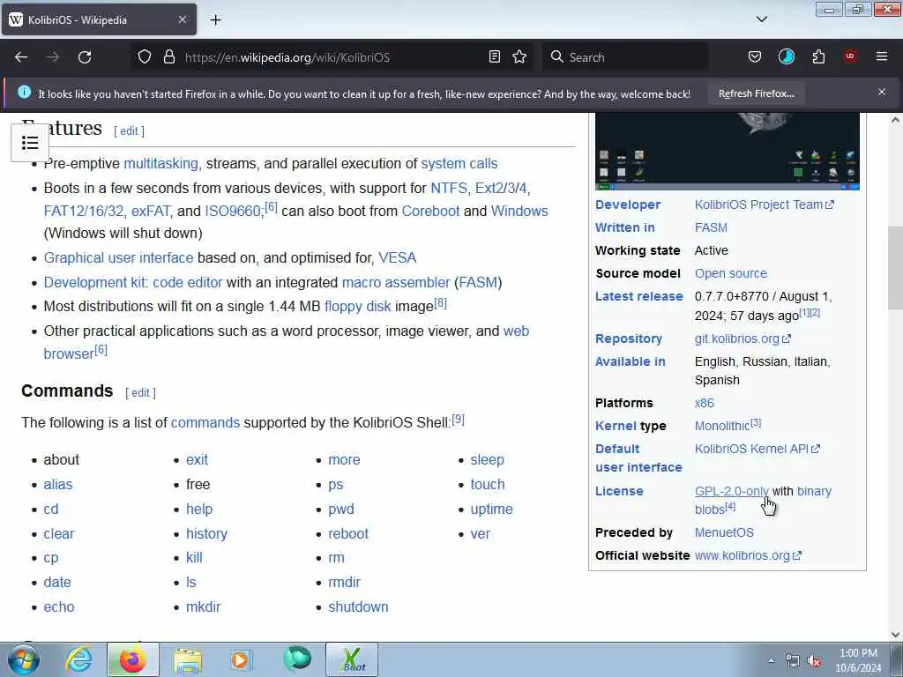This screenshot has height=677, width=903.
Task: Expand the list all tabs chevron
Action: pos(761,19)
